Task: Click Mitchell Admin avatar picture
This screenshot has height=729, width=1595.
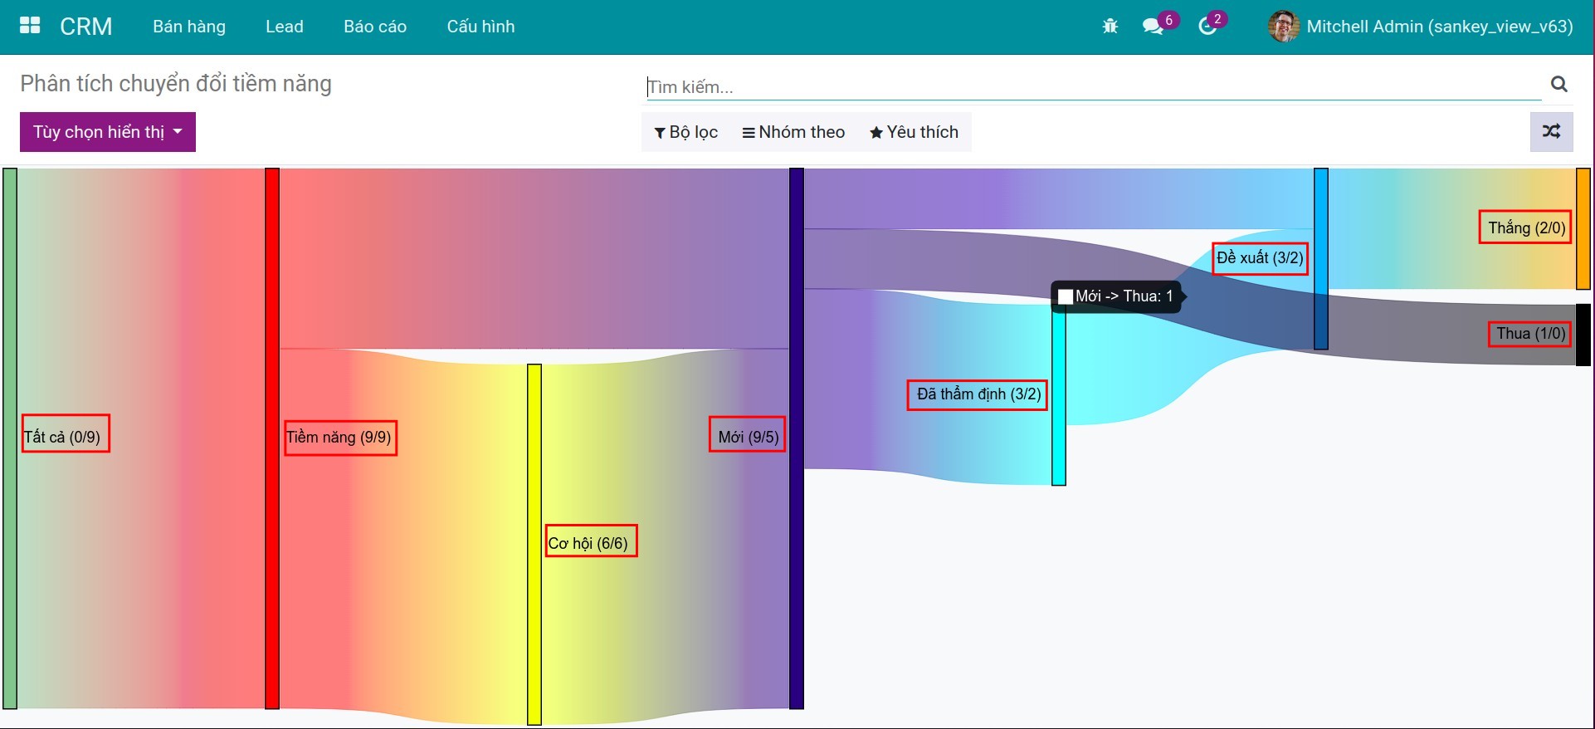Action: (x=1283, y=27)
